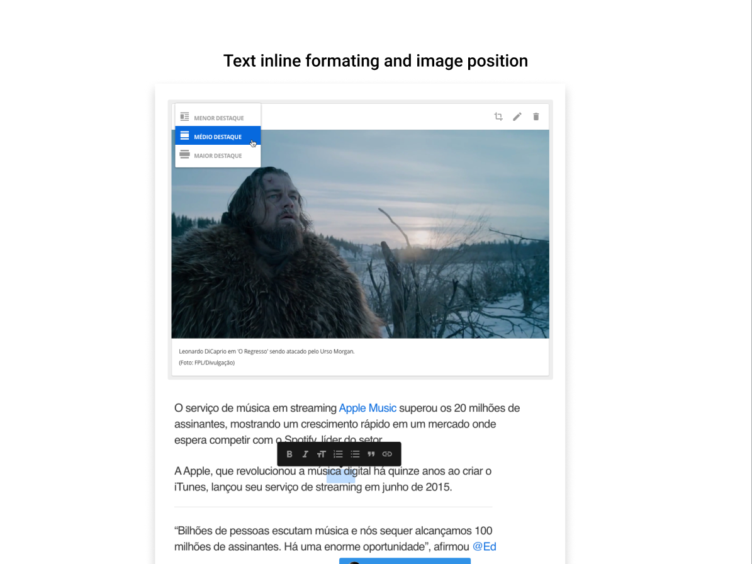Image resolution: width=752 pixels, height=564 pixels.
Task: Apply bold formatting in floating toolbar
Action: 289,454
